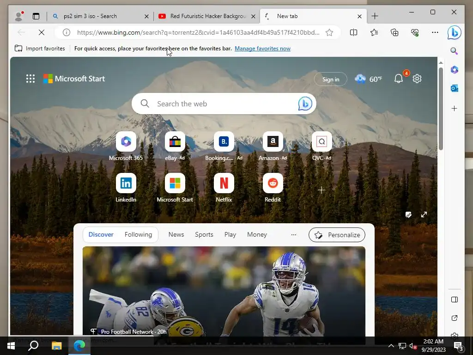Open a new browser tab with plus
The width and height of the screenshot is (473, 355).
pyautogui.click(x=375, y=16)
